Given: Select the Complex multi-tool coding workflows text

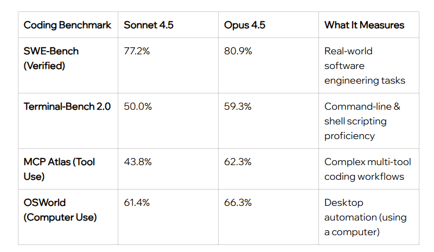Looking at the screenshot, I should pos(368,169).
